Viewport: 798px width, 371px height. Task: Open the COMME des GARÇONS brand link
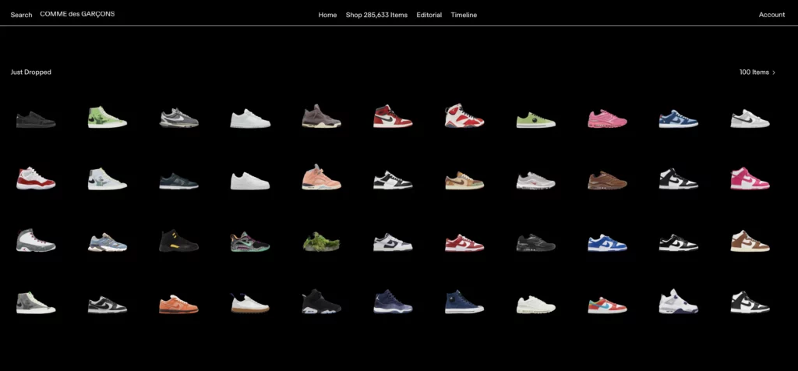[77, 14]
